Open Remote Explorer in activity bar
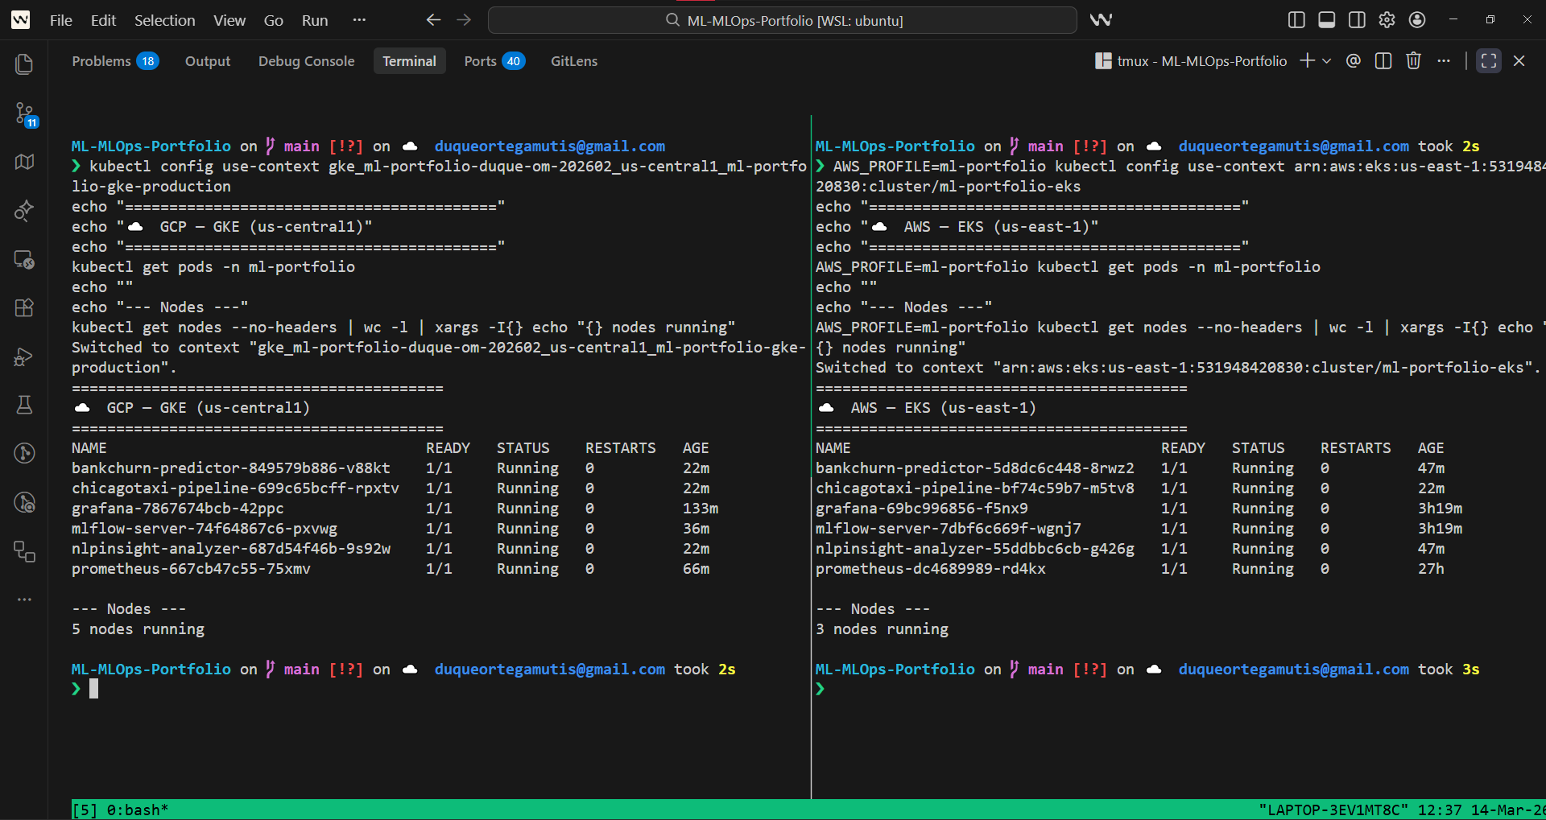Viewport: 1546px width, 820px height. pyautogui.click(x=24, y=259)
